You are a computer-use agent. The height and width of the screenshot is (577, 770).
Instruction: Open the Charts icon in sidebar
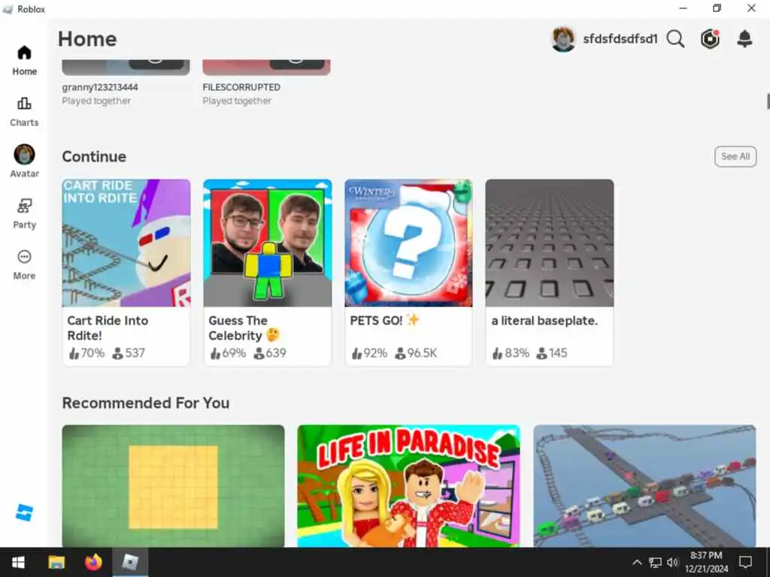point(24,103)
